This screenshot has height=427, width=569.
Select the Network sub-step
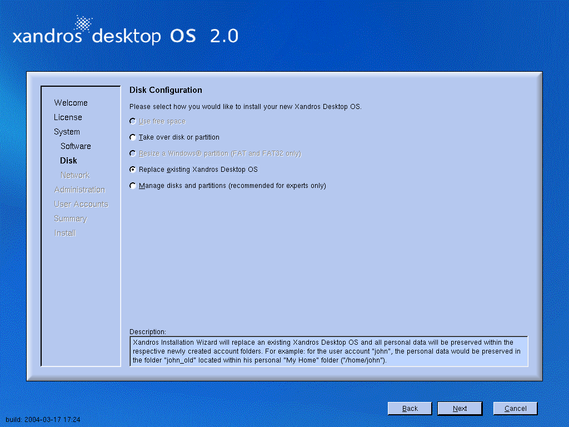[75, 175]
